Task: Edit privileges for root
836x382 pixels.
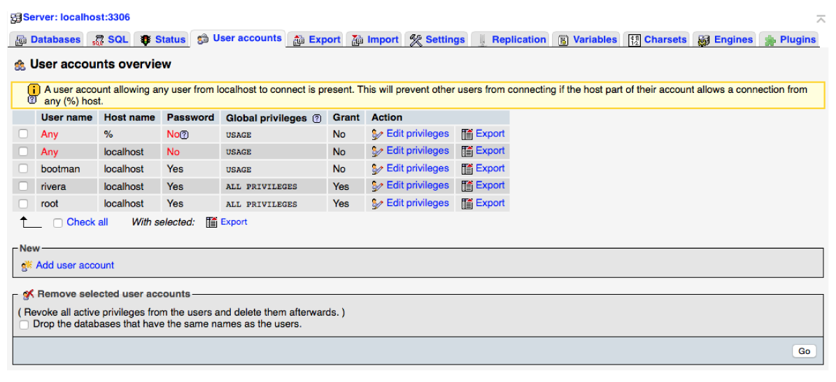Action: coord(418,203)
